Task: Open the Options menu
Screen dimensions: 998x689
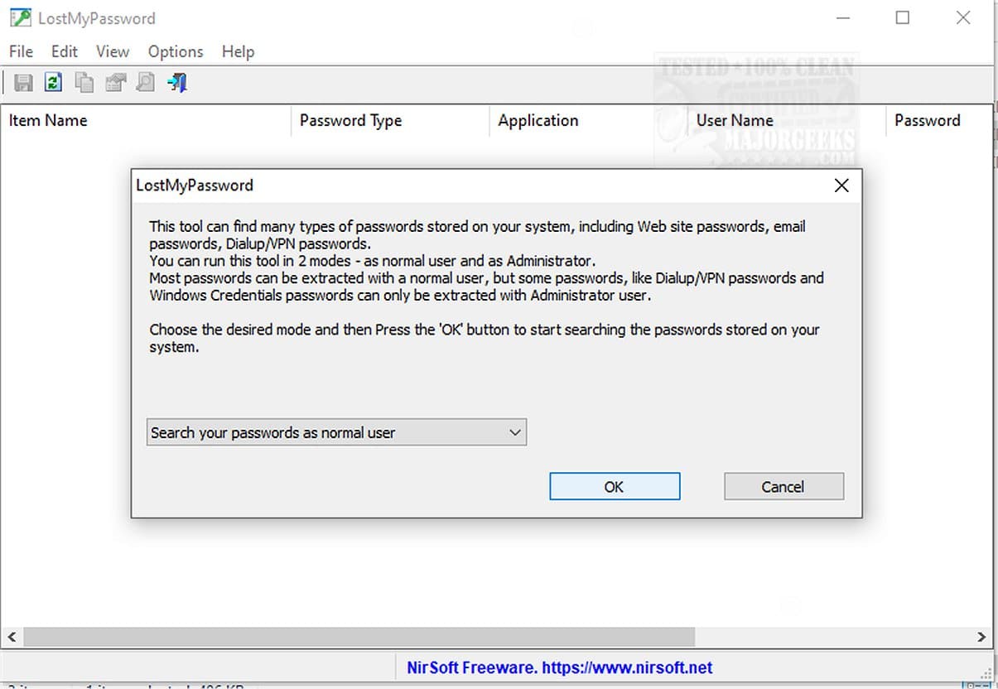Action: coord(176,51)
